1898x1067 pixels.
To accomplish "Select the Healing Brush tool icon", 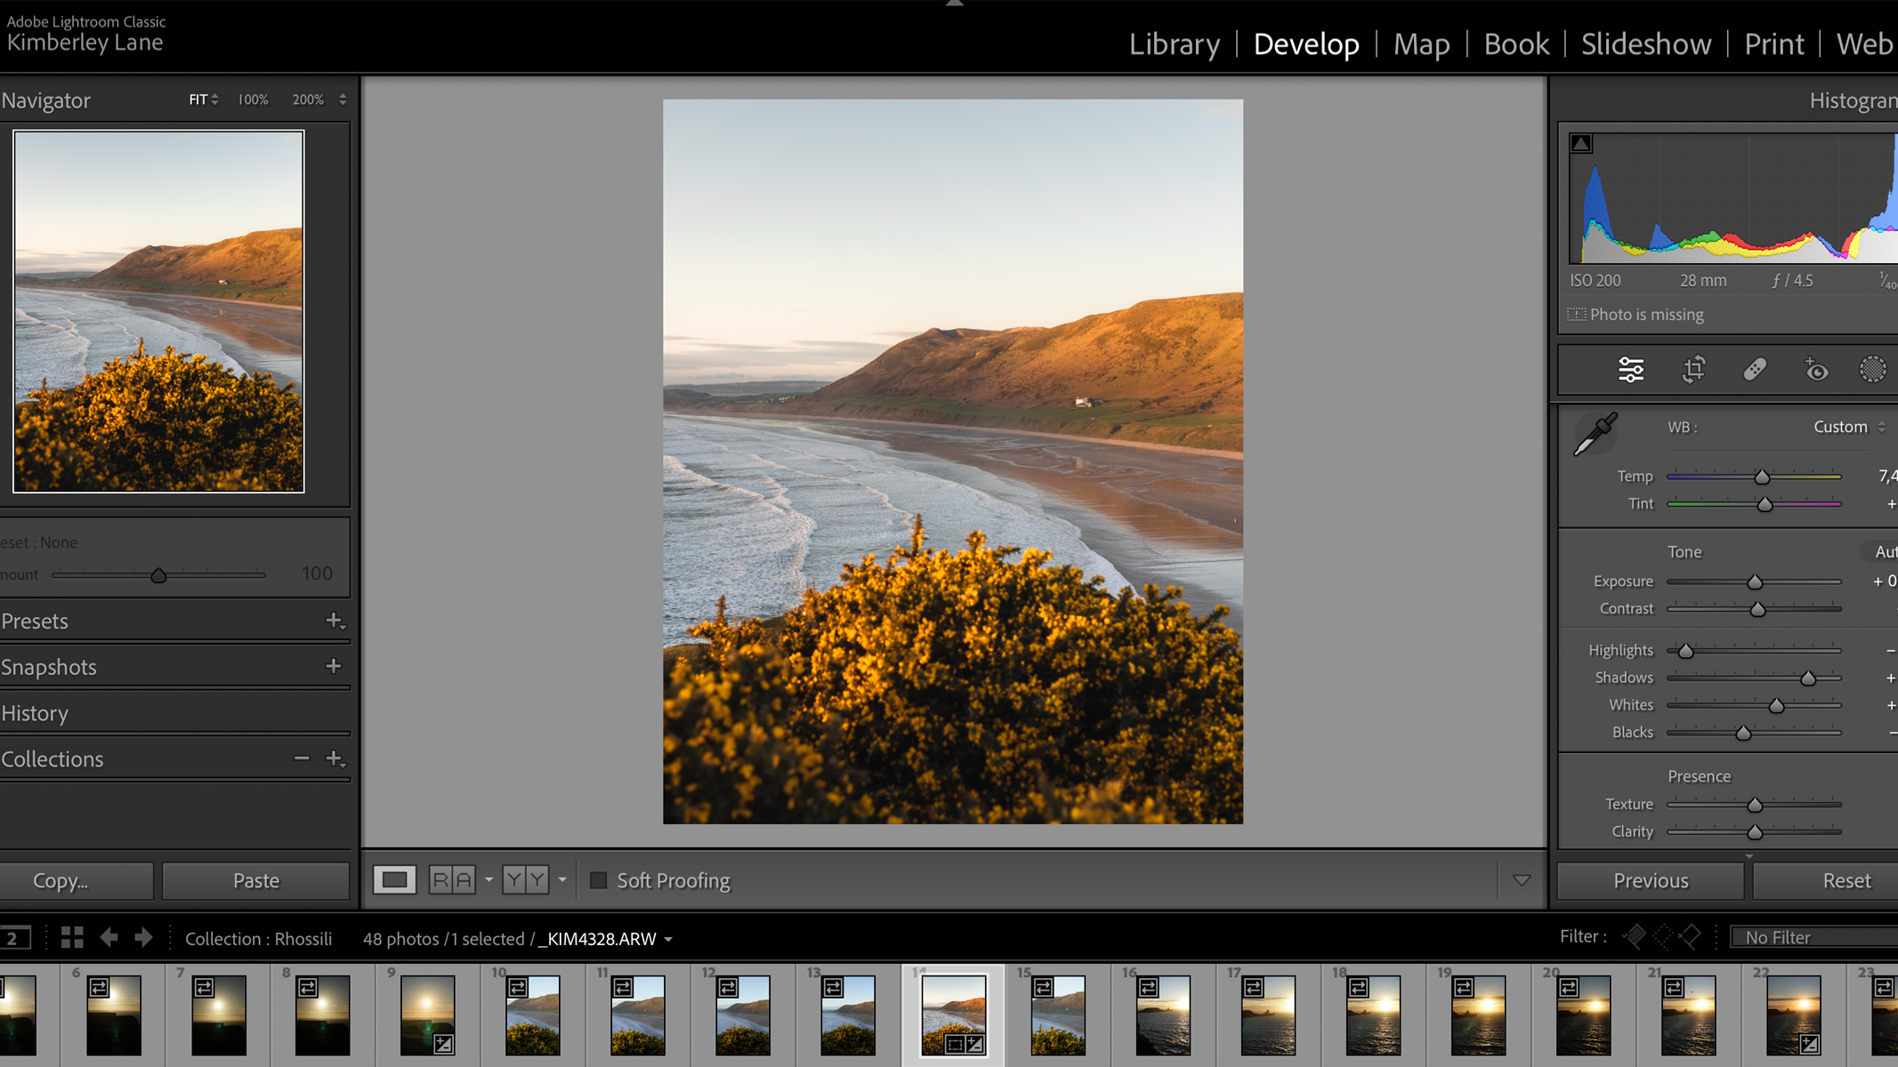I will (1755, 369).
